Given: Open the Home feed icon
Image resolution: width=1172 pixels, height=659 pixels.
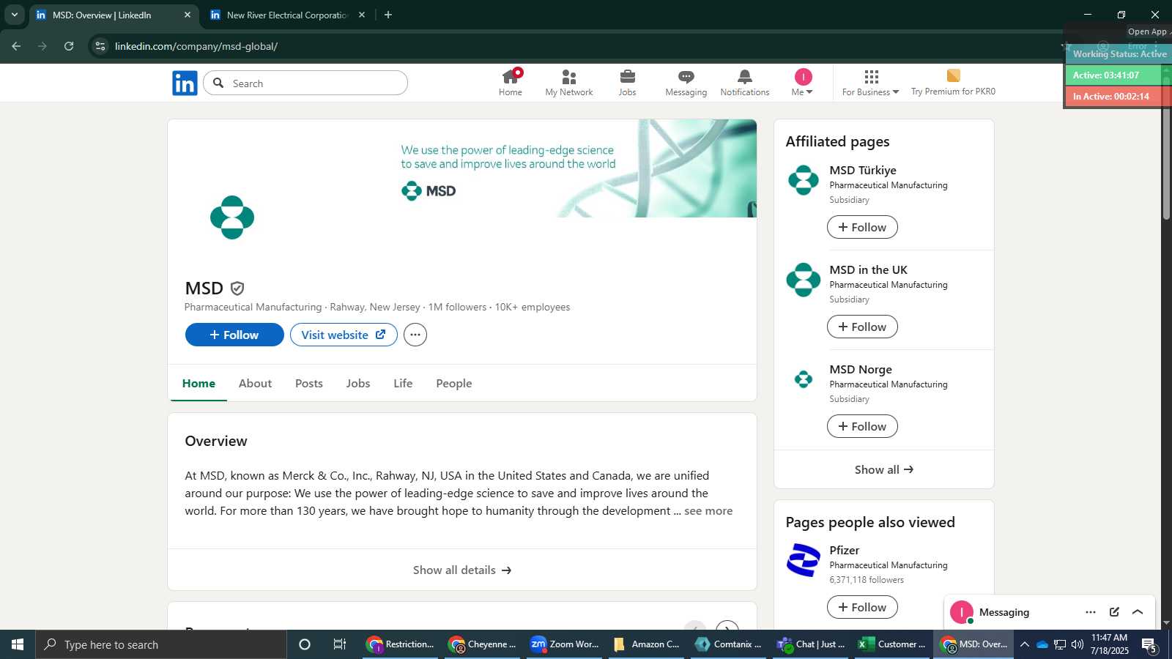Looking at the screenshot, I should [x=511, y=76].
